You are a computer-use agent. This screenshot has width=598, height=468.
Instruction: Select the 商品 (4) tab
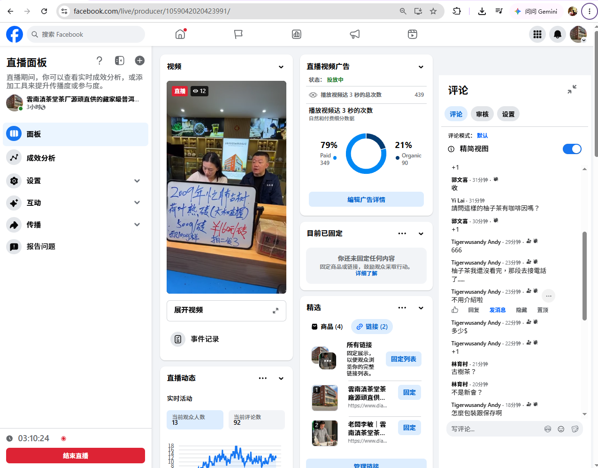pyautogui.click(x=327, y=327)
